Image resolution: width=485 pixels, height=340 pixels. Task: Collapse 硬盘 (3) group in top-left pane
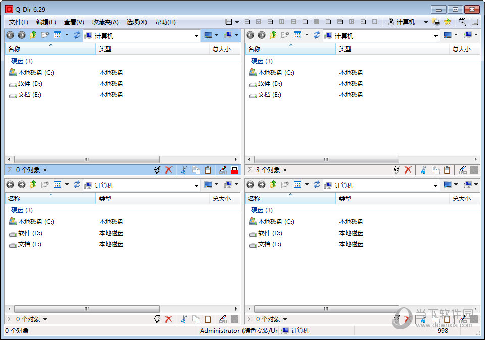[x=22, y=61]
